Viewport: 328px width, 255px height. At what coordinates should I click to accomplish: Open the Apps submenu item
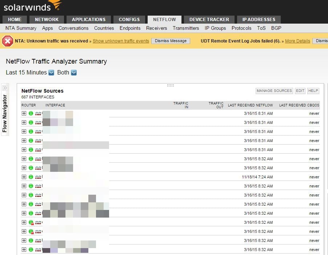(48, 28)
